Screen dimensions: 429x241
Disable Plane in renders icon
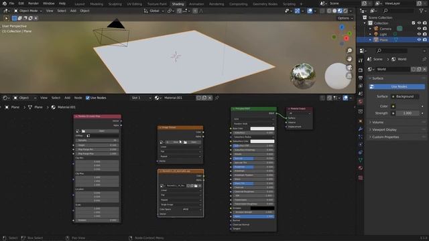pos(424,39)
